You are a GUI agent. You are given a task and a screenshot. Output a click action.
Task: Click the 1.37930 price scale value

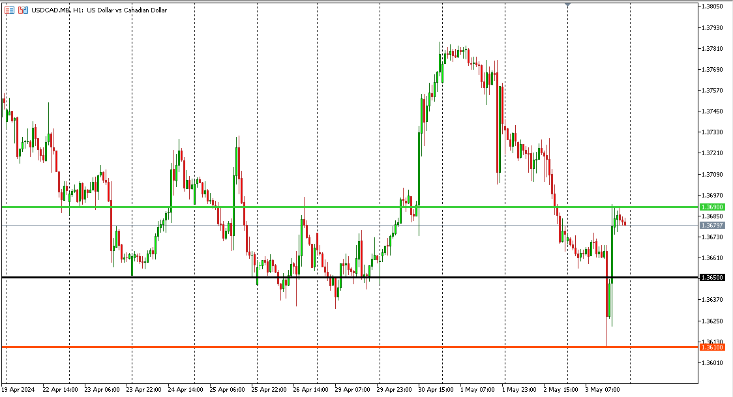coord(712,27)
